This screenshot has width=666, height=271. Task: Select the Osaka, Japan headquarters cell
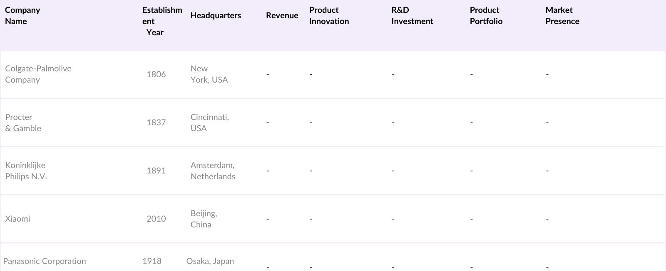(x=210, y=261)
